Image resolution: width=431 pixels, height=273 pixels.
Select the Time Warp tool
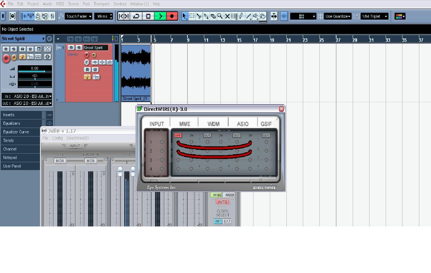(x=235, y=16)
